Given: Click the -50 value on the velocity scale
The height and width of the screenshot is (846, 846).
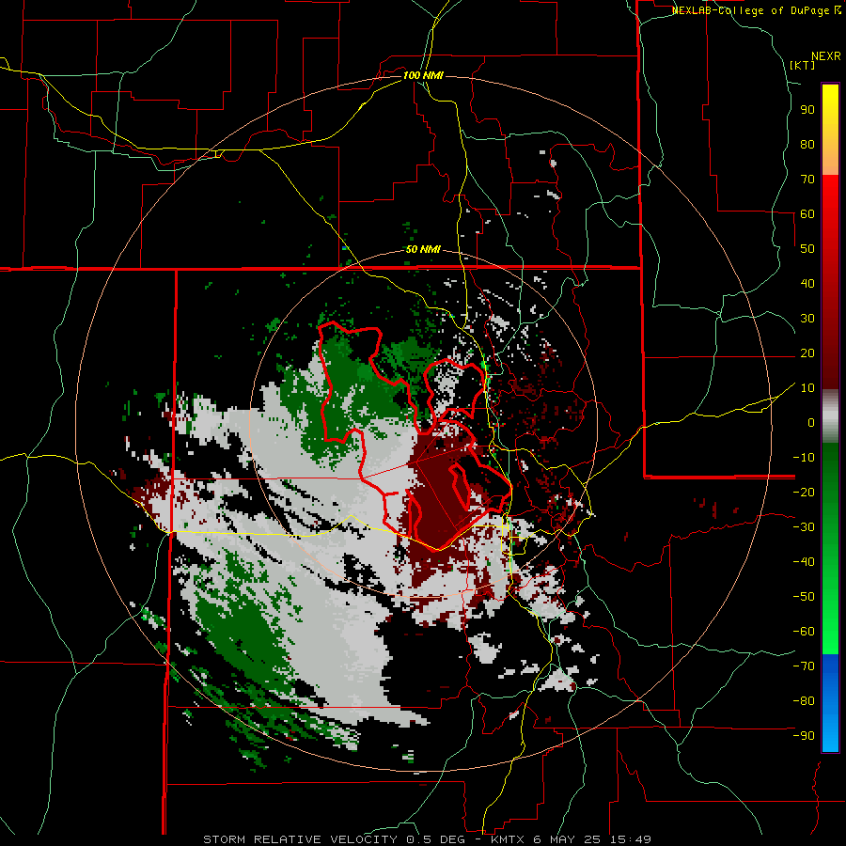Looking at the screenshot, I should [x=804, y=597].
